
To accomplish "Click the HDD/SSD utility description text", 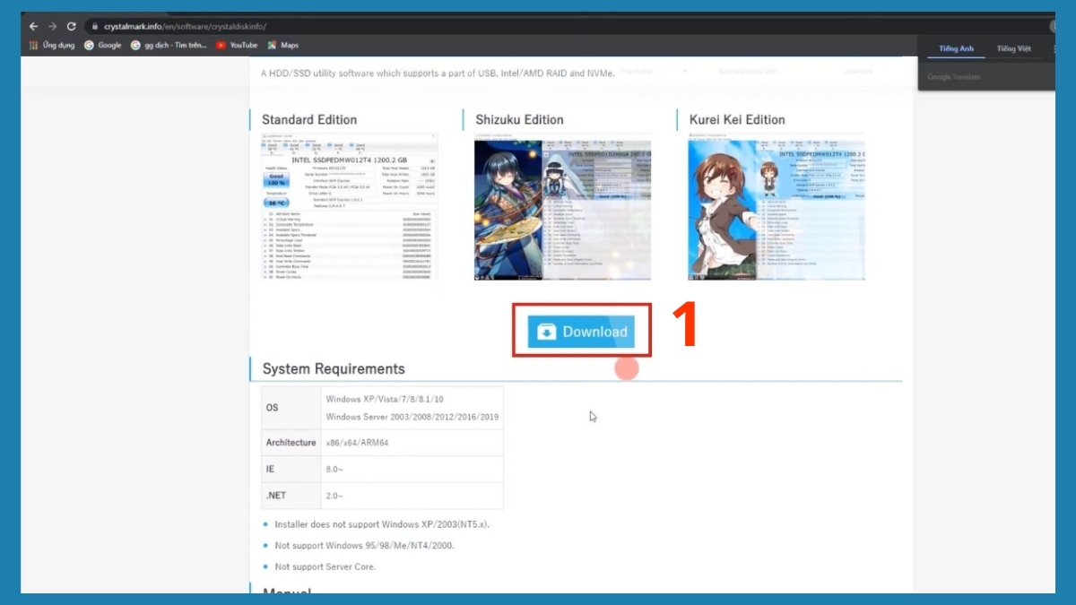I will [x=438, y=73].
